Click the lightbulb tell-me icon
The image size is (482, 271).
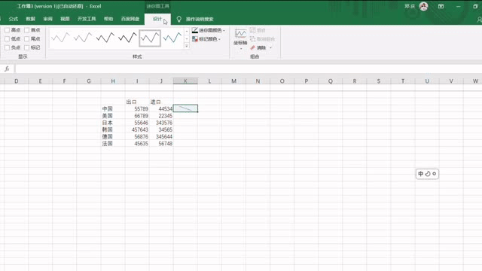[x=179, y=19]
